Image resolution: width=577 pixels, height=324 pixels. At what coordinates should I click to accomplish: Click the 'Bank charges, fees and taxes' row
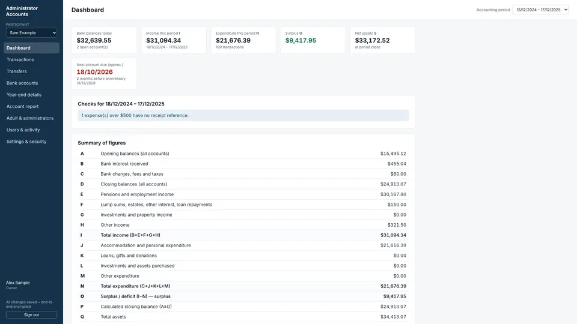243,174
